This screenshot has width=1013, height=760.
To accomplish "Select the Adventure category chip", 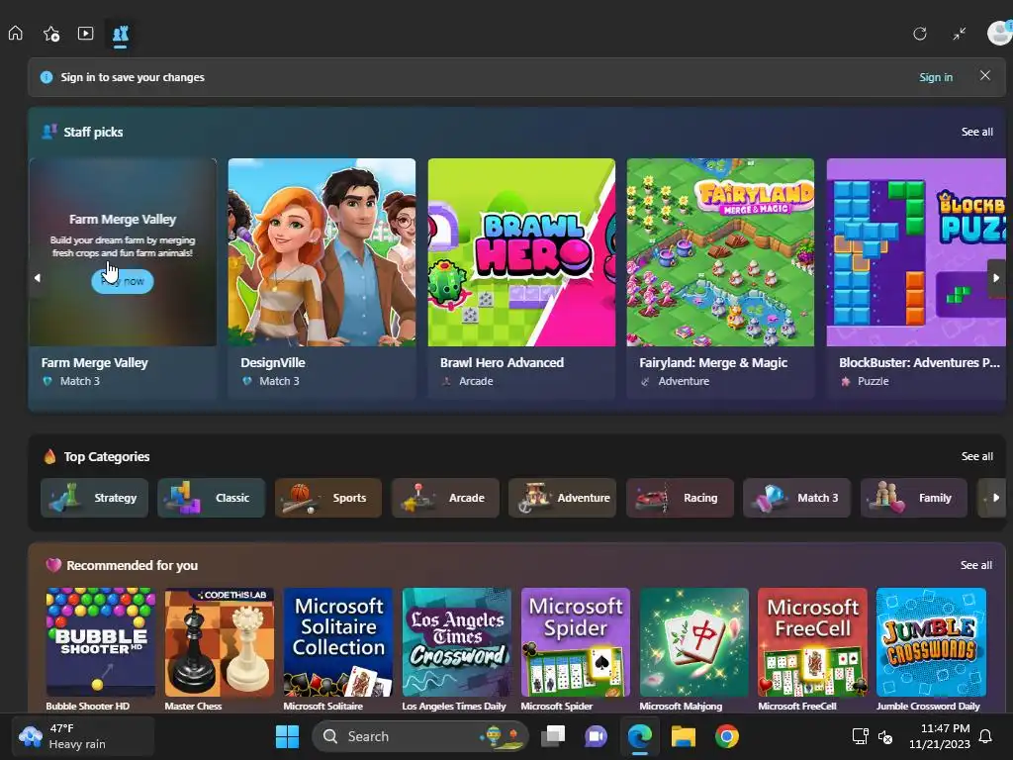I will coord(563,498).
